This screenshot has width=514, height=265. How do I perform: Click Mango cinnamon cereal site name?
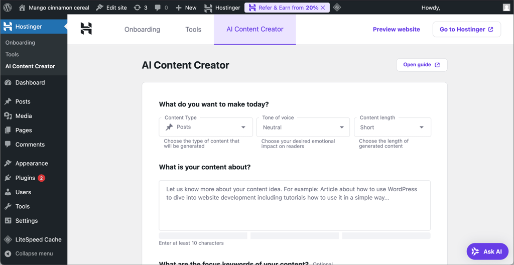pyautogui.click(x=59, y=8)
